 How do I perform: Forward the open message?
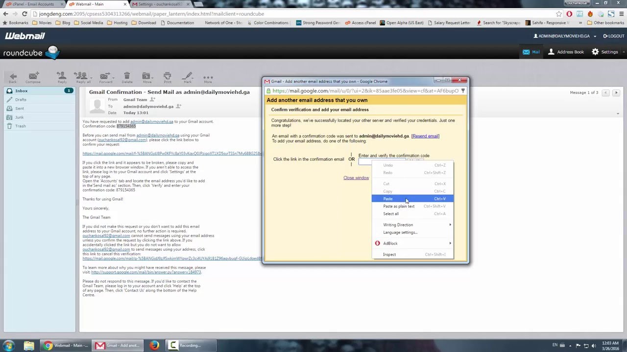pyautogui.click(x=104, y=77)
